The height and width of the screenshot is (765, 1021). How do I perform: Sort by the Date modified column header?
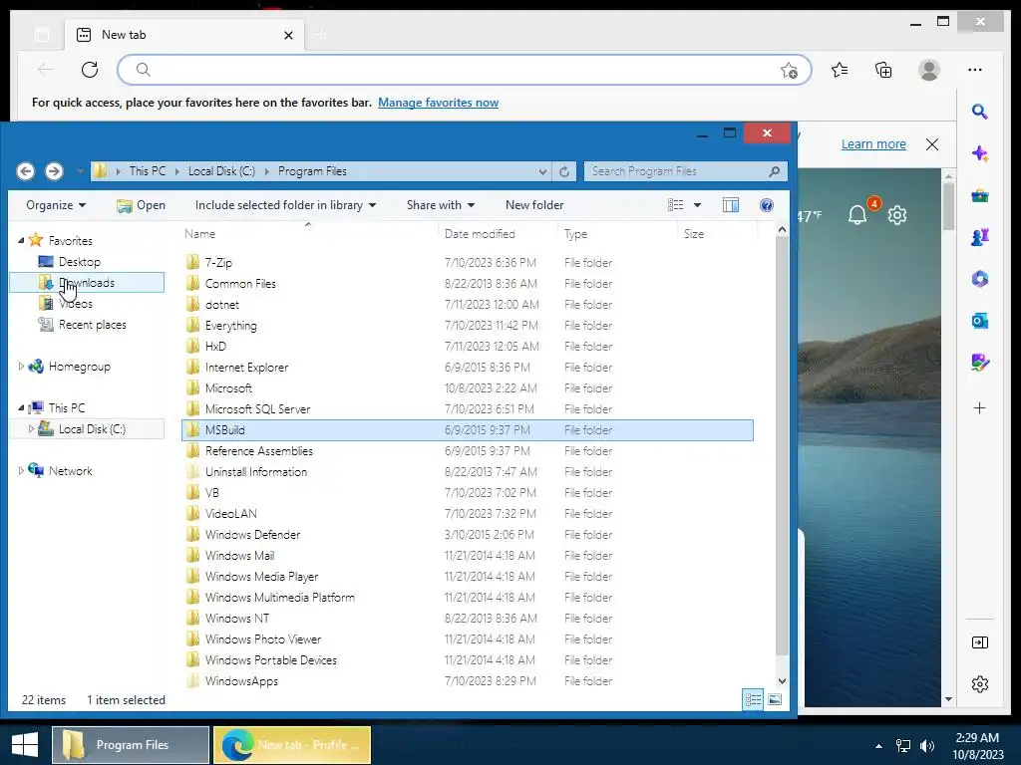tap(498, 233)
